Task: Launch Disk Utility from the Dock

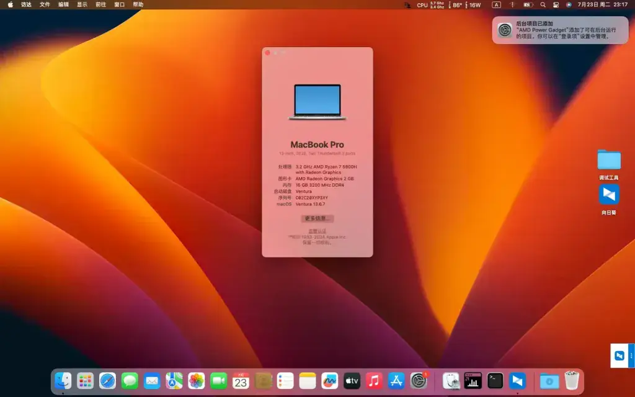Action: pyautogui.click(x=451, y=381)
